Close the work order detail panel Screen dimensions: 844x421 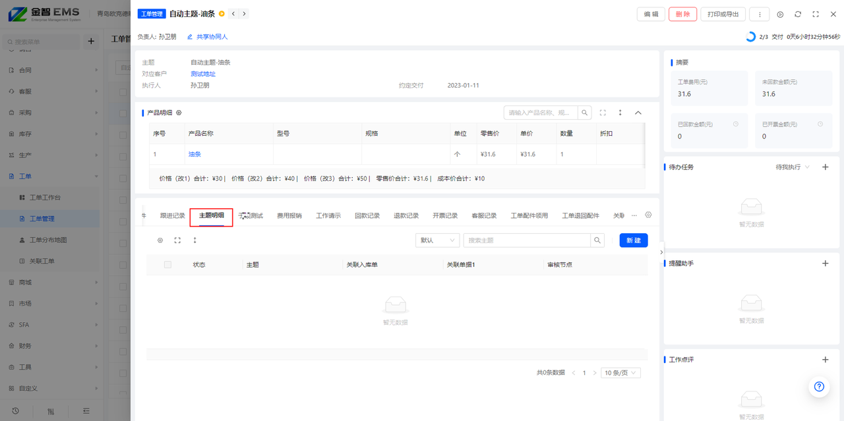point(833,14)
